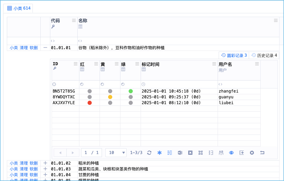Open the 代码 column menu icon
Viewport: 284px width, 181px height.
click(74, 20)
